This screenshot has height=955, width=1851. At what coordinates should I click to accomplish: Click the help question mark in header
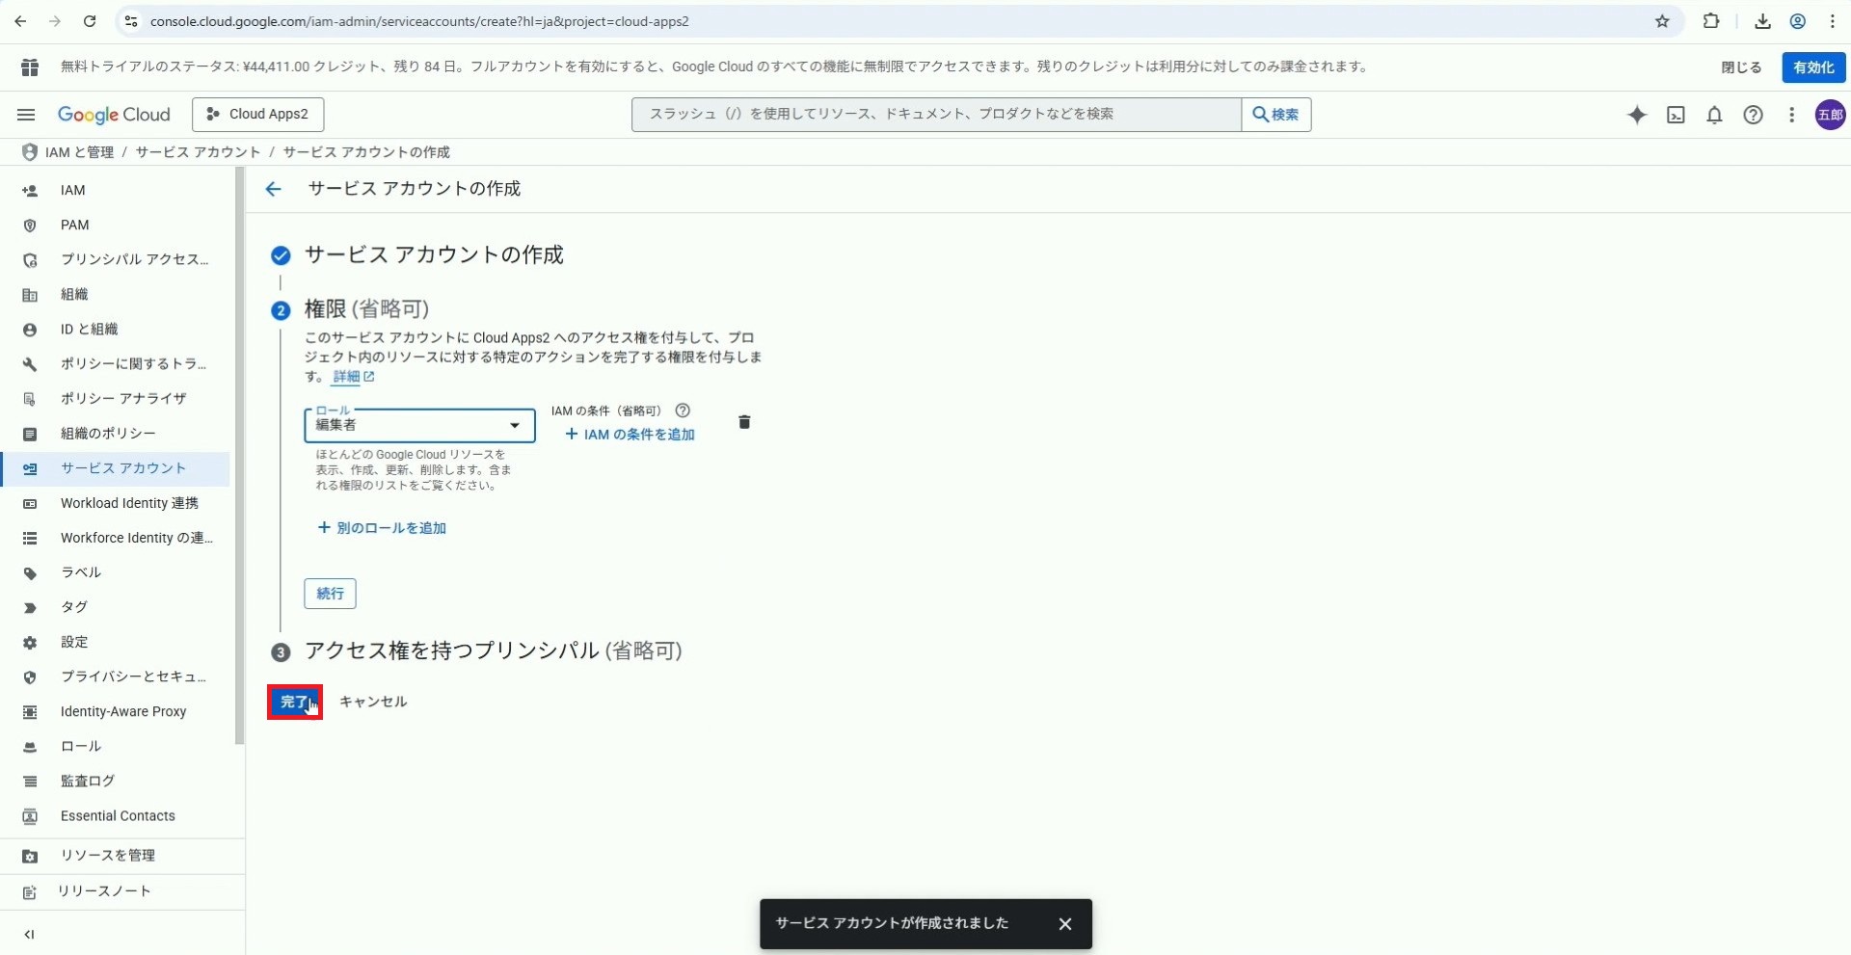pyautogui.click(x=1753, y=115)
